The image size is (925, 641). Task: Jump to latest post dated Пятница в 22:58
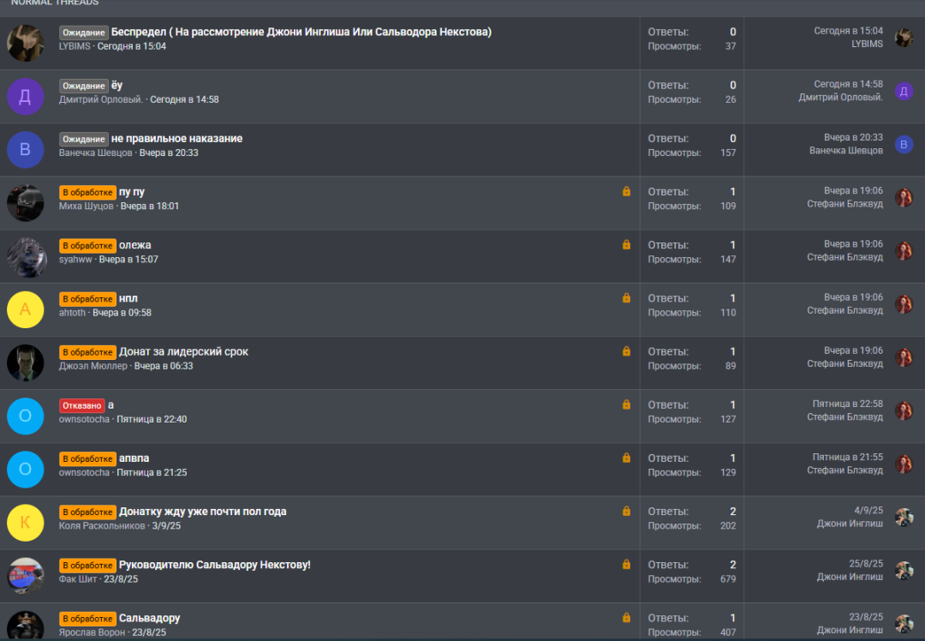[848, 404]
